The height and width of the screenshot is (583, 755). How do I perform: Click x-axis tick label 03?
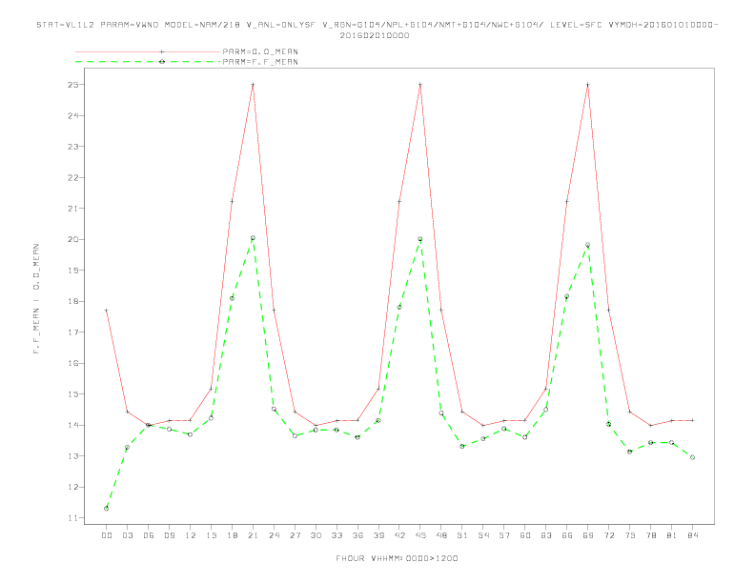pos(127,535)
